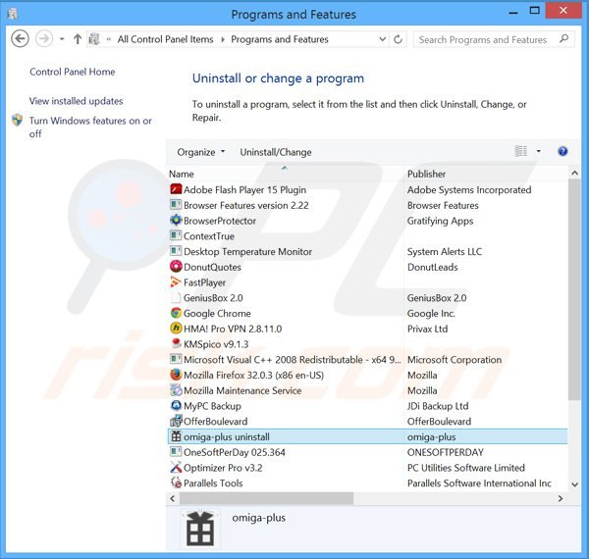Screen dimensions: 589x559
Task: Sort by Publisher column header
Action: click(x=426, y=175)
